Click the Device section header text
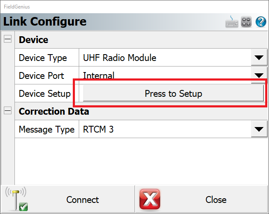This screenshot has width=269, height=214. click(x=34, y=40)
